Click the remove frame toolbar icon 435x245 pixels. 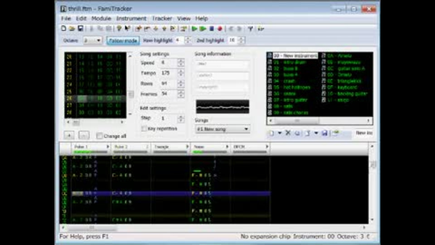[147, 29]
